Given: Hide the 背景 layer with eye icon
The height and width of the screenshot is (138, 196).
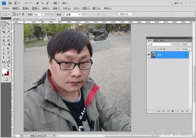Looking at the screenshot, I should tap(148, 55).
